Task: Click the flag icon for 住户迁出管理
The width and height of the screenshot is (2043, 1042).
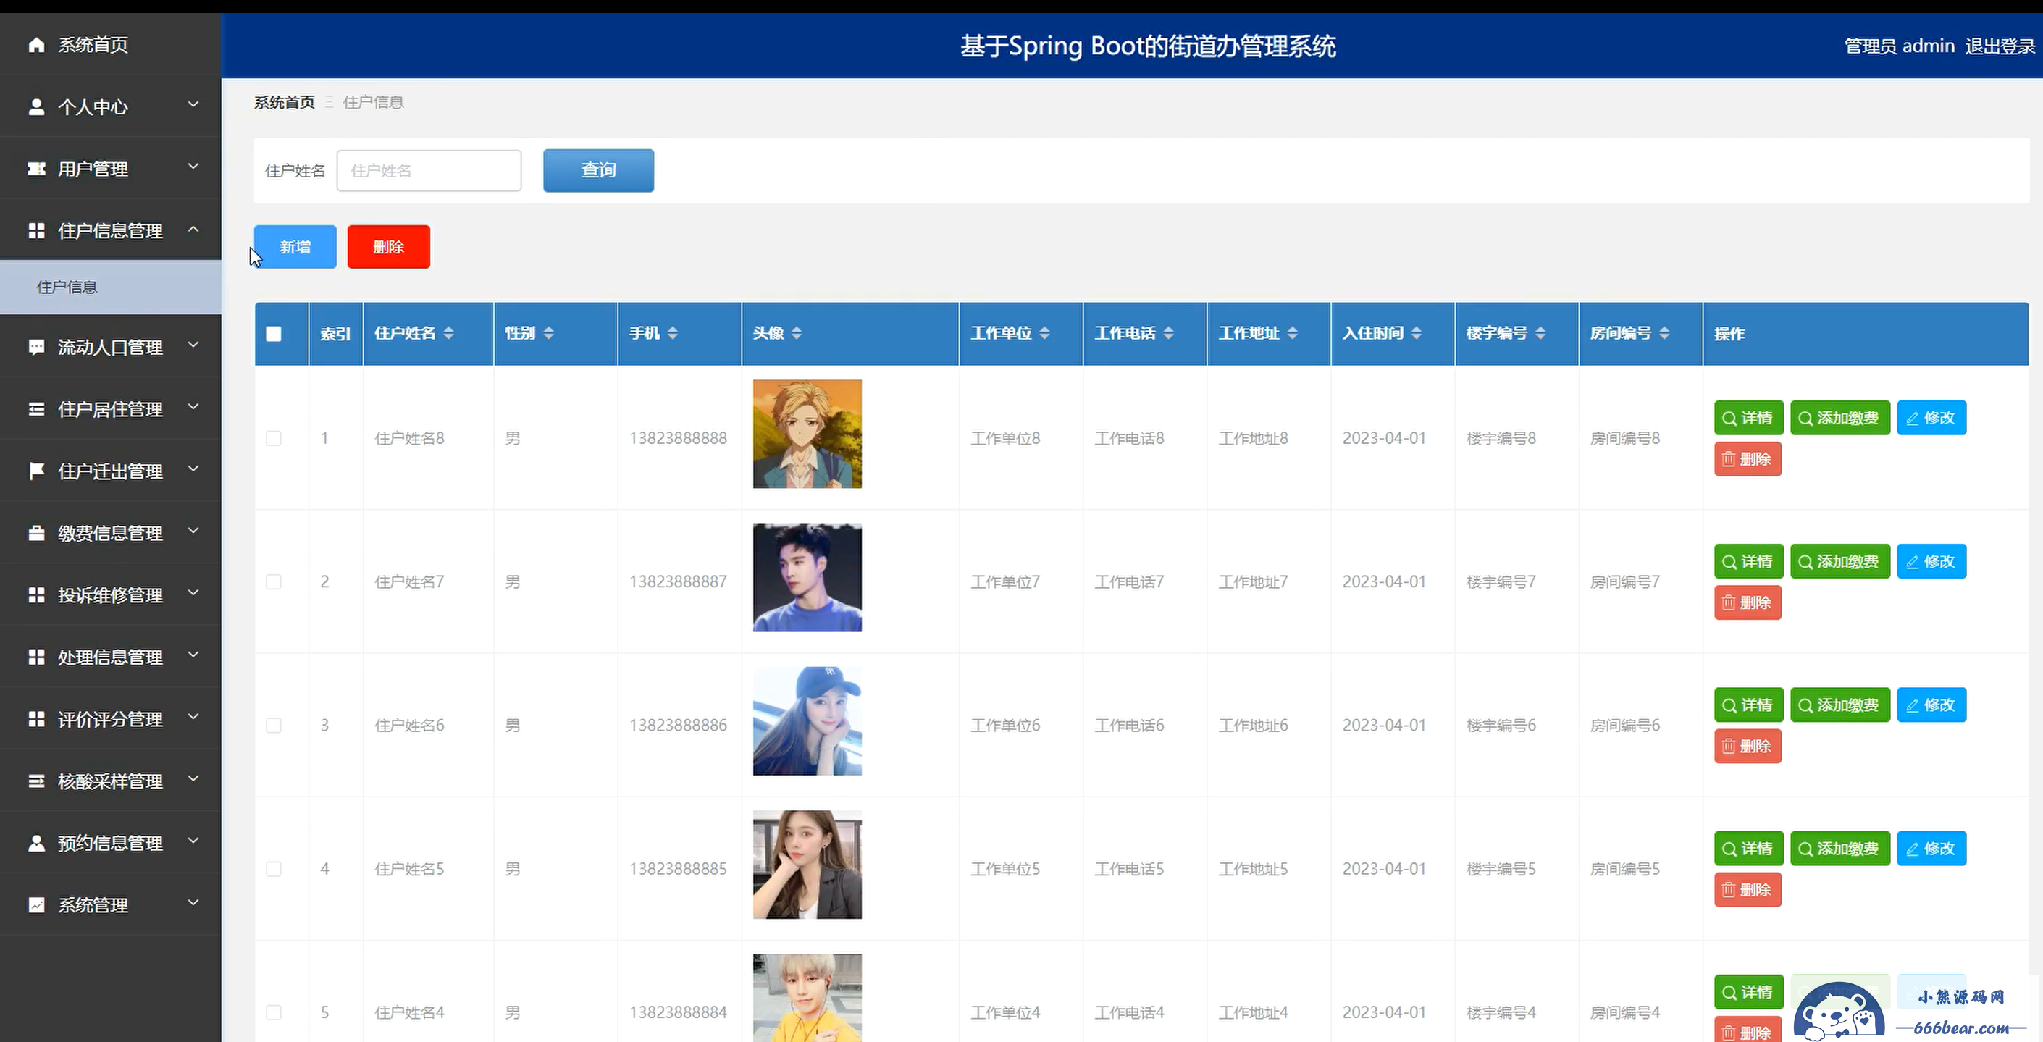Action: coord(36,470)
